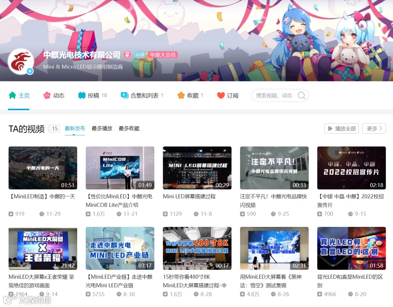Click clock icon beside date 11-29
The height and width of the screenshot is (307, 393).
pyautogui.click(x=42, y=214)
